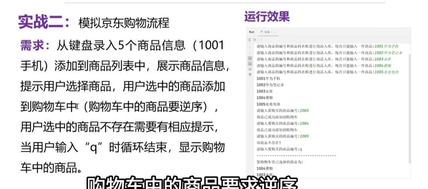This screenshot has width=428, height=189.
Task: Click the Python file icon on 实战二 tab
Action: pos(261,32)
